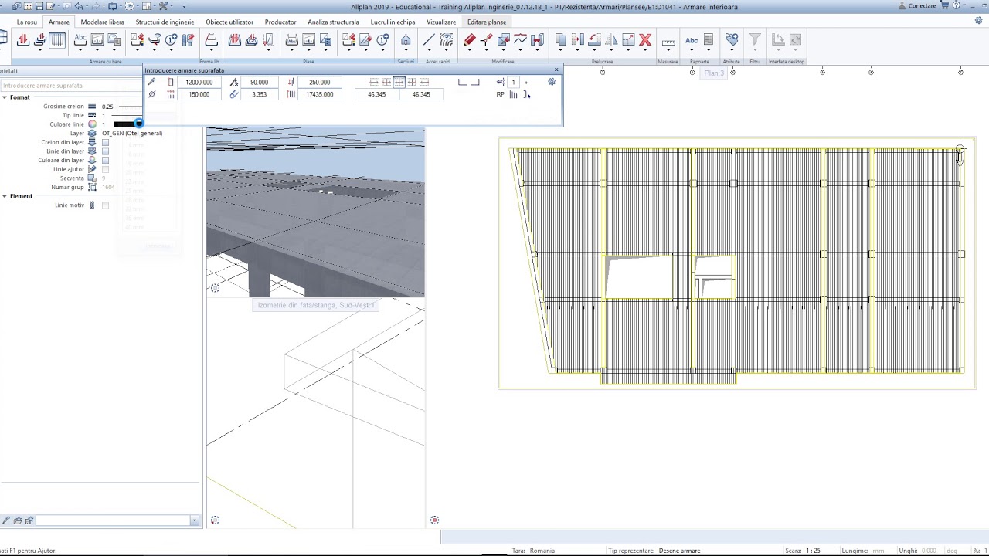
Task: Click the filter funnel icon
Action: [755, 40]
